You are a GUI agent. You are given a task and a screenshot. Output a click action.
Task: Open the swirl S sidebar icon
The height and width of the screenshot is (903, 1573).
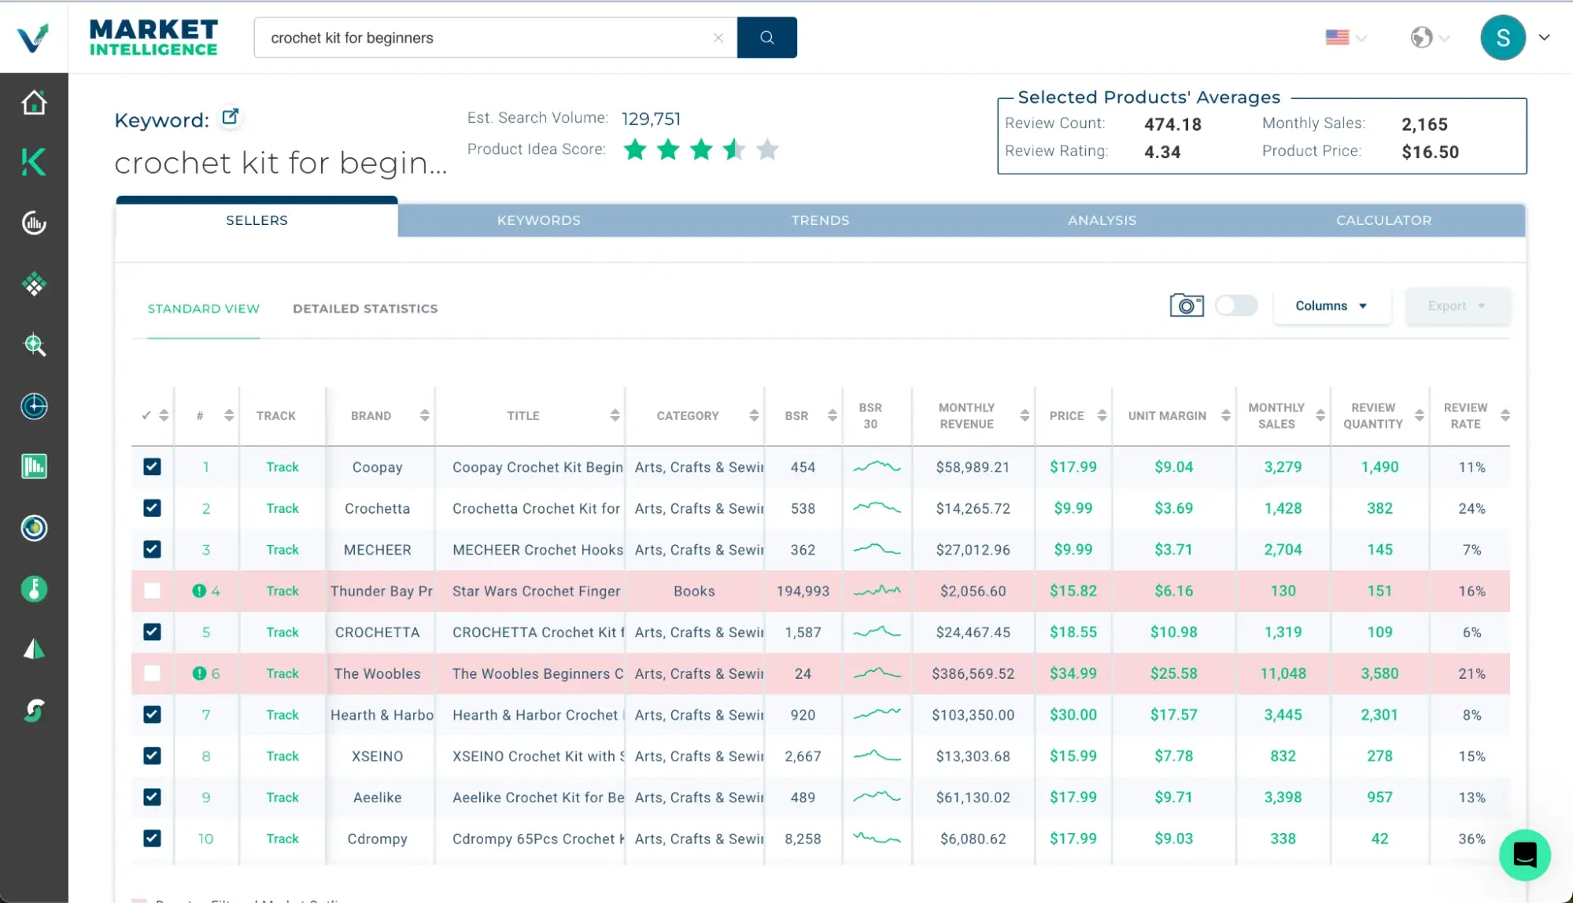[34, 711]
